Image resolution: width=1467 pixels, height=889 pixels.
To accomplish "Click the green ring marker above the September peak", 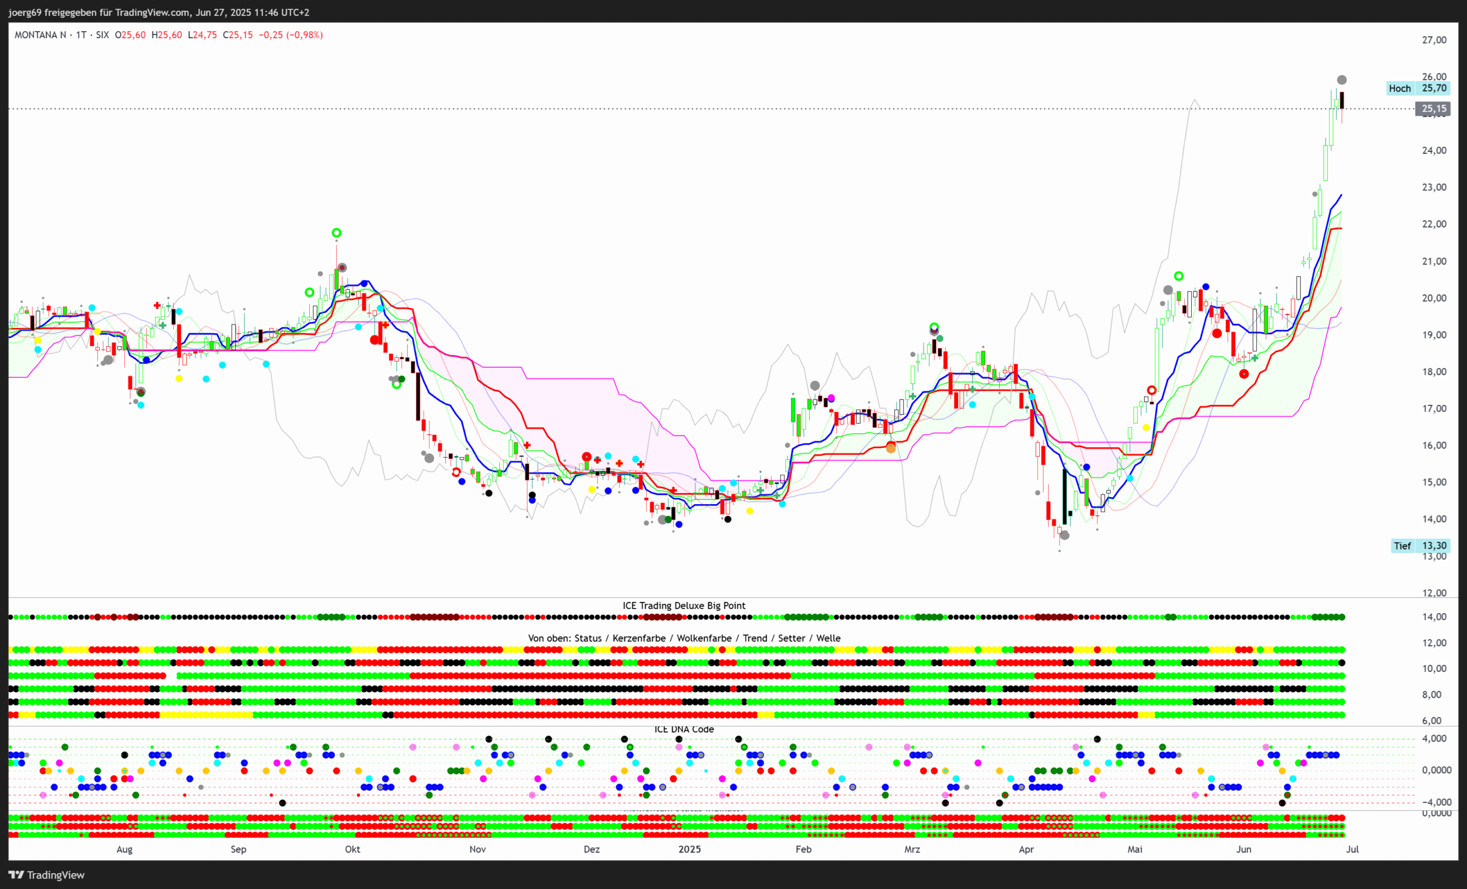I will 336,233.
